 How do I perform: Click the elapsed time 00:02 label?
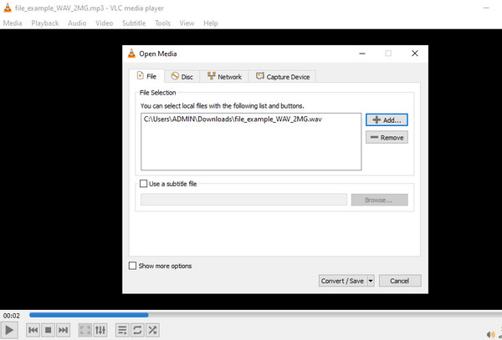click(12, 316)
